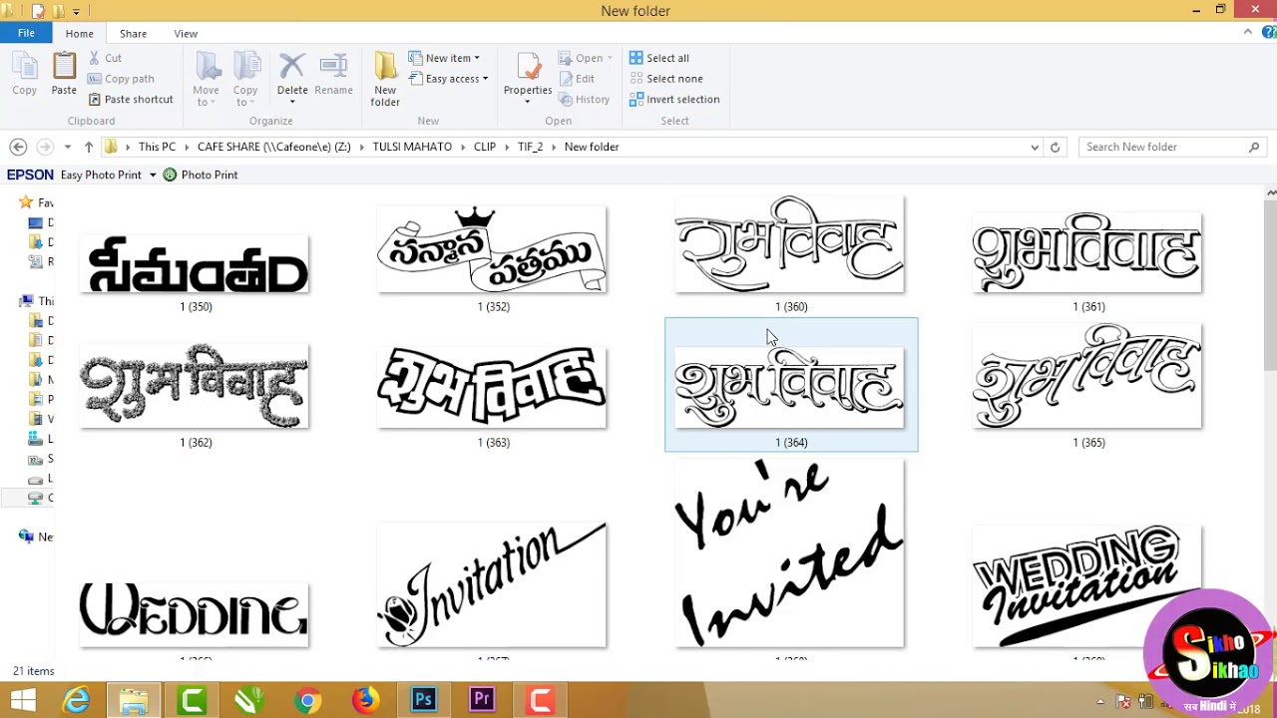Open Internet Explorer from the taskbar
This screenshot has width=1277, height=718.
pyautogui.click(x=76, y=701)
